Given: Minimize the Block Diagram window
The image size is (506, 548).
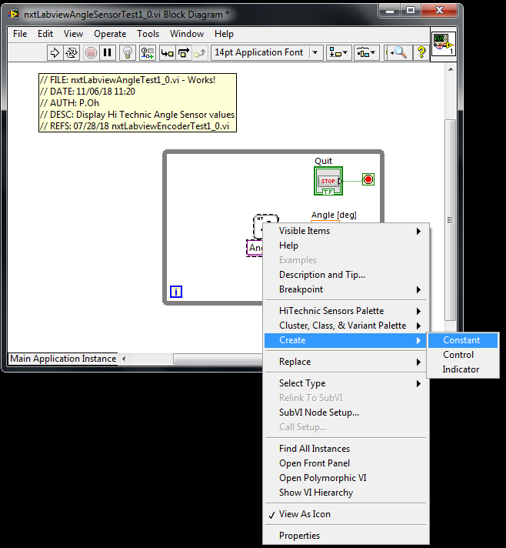Looking at the screenshot, I should tap(390, 11).
